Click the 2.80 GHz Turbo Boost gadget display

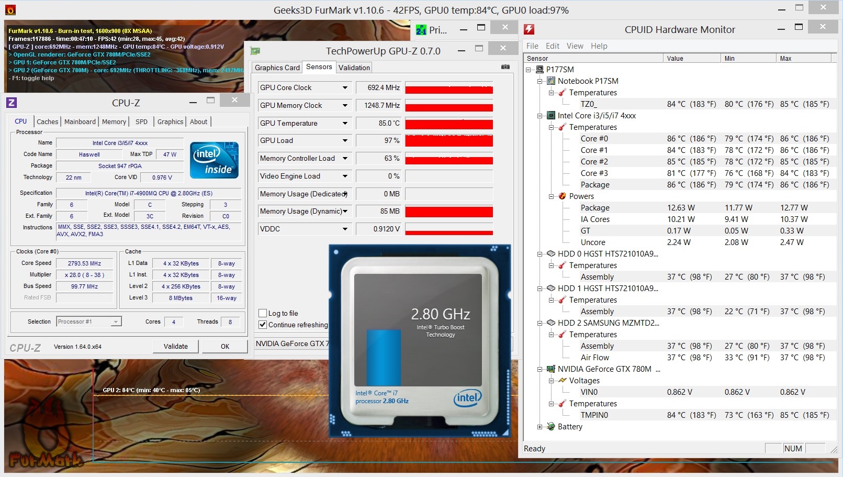coord(418,330)
